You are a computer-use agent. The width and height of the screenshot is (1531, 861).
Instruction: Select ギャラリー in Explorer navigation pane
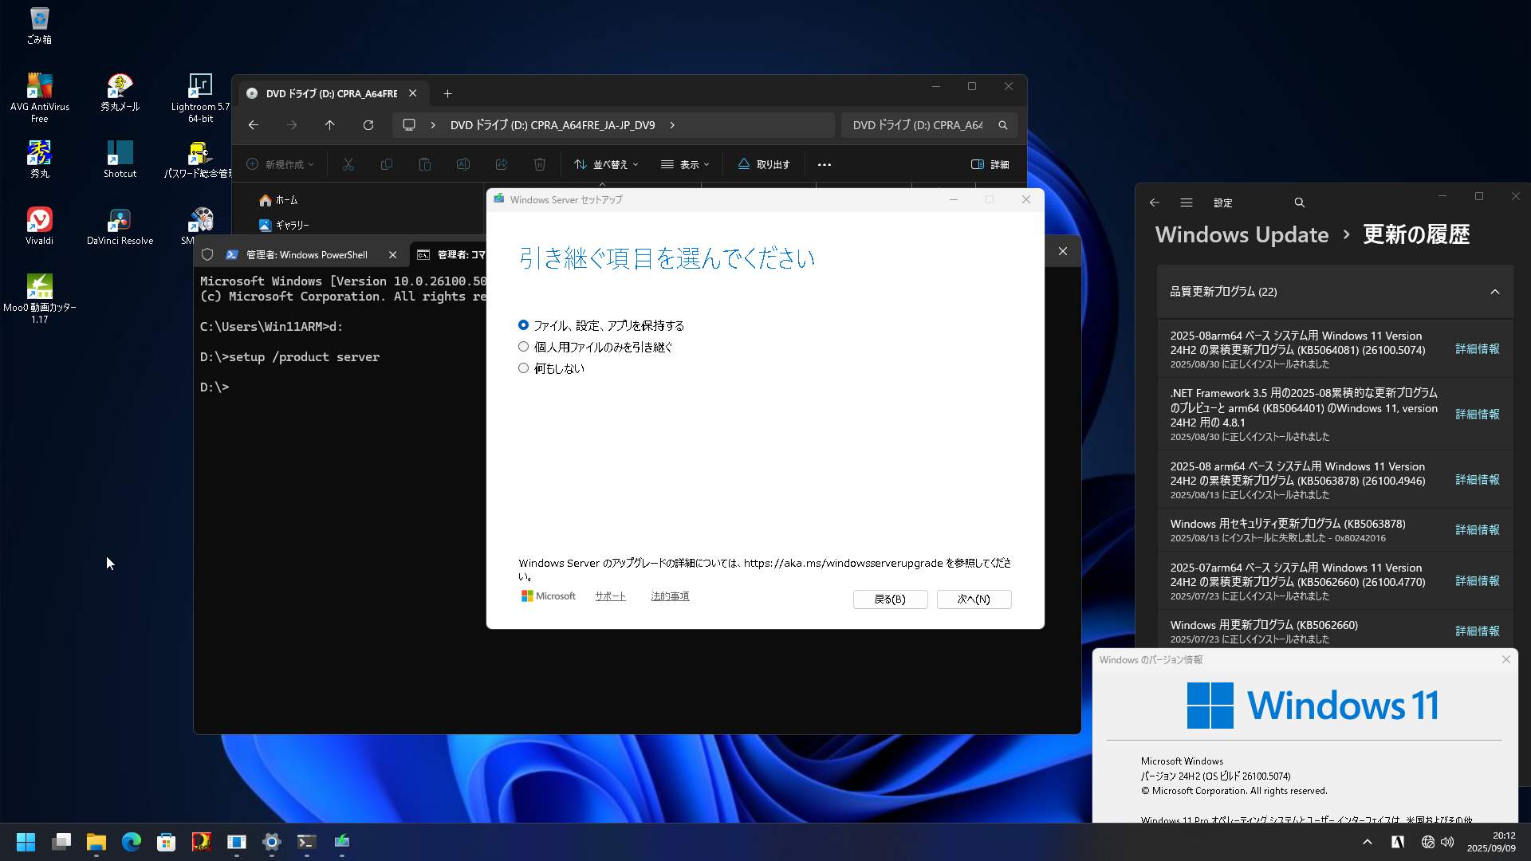pyautogui.click(x=284, y=225)
